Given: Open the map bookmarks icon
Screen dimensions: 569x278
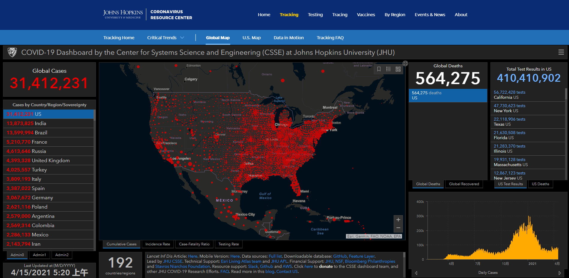Looking at the screenshot, I should click(379, 69).
